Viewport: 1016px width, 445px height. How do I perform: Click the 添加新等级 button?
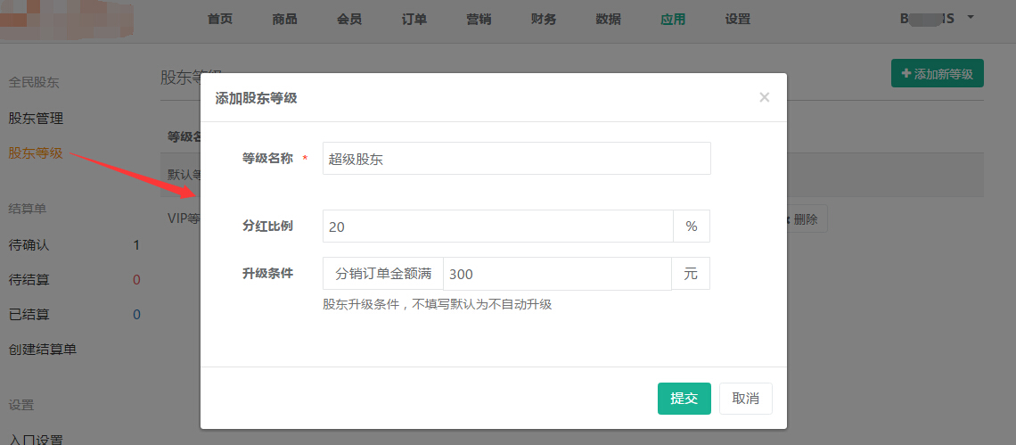coord(937,74)
